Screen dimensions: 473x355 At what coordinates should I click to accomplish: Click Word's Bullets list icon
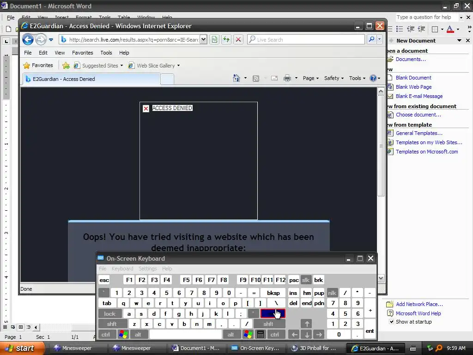pyautogui.click(x=400, y=29)
